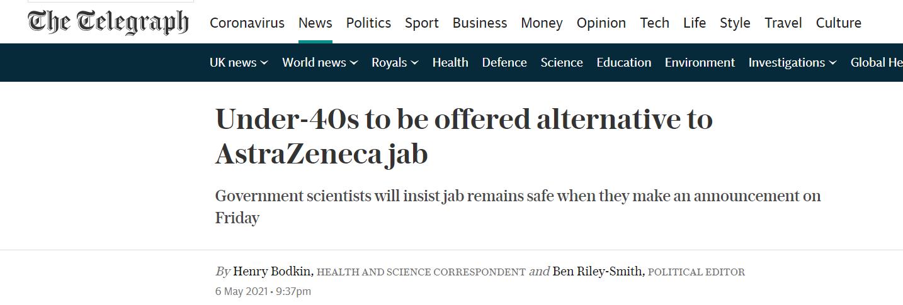Expand the World news dropdown chevron

[x=354, y=63]
